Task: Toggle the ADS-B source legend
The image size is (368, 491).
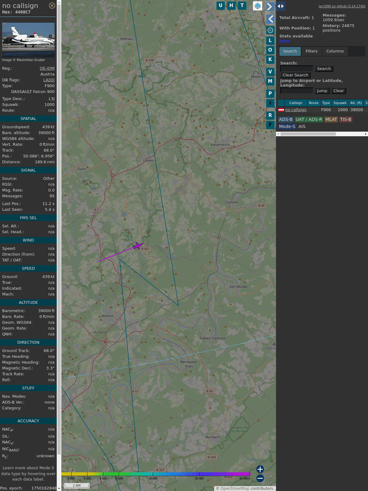Action: coord(286,120)
